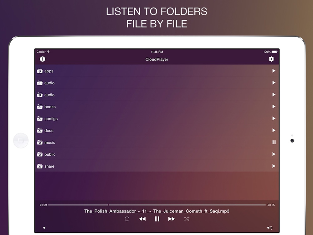Click the configs folder icon
Image resolution: width=313 pixels, height=235 pixels.
[40, 118]
